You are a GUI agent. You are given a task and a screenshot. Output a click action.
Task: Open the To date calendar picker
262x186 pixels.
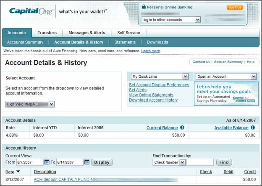87,162
